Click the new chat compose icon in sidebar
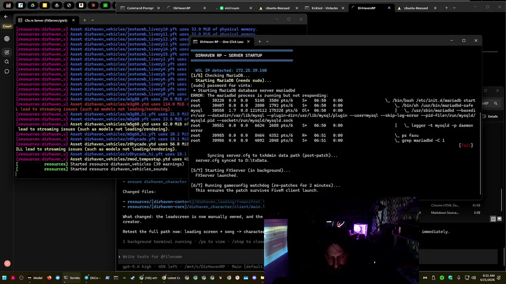The height and width of the screenshot is (284, 506). pos(7,52)
